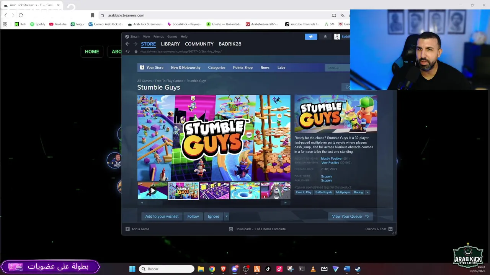Click the browser bookmark icon
This screenshot has height=275, width=490.
[x=92, y=15]
